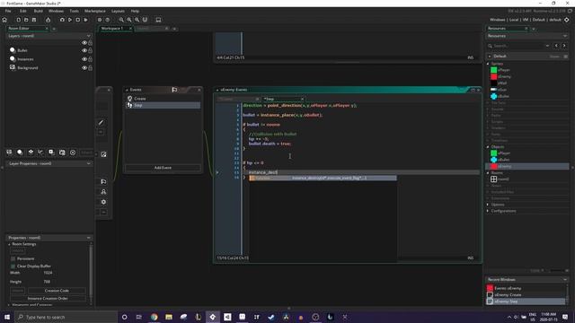
Task: Collapse the Layers - room0 panel
Action: (x=88, y=36)
